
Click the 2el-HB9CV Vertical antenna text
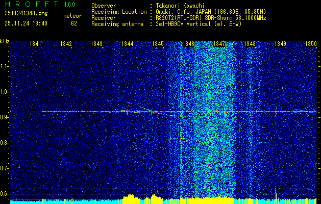click(199, 24)
